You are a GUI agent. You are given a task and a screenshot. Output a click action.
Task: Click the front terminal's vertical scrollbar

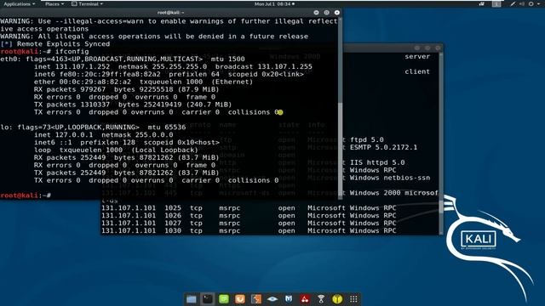pyautogui.click(x=341, y=108)
